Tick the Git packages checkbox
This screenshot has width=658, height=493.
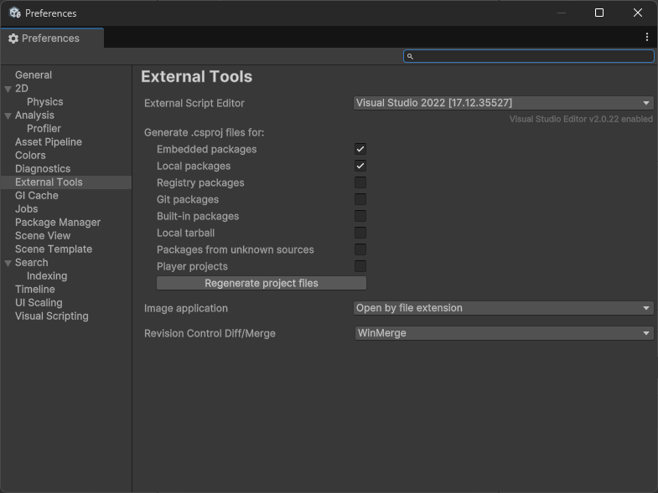(360, 199)
